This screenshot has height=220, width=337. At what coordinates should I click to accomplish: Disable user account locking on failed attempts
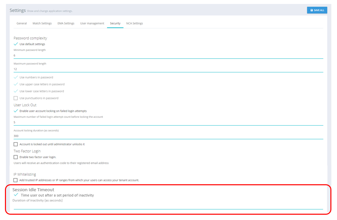[x=16, y=111]
